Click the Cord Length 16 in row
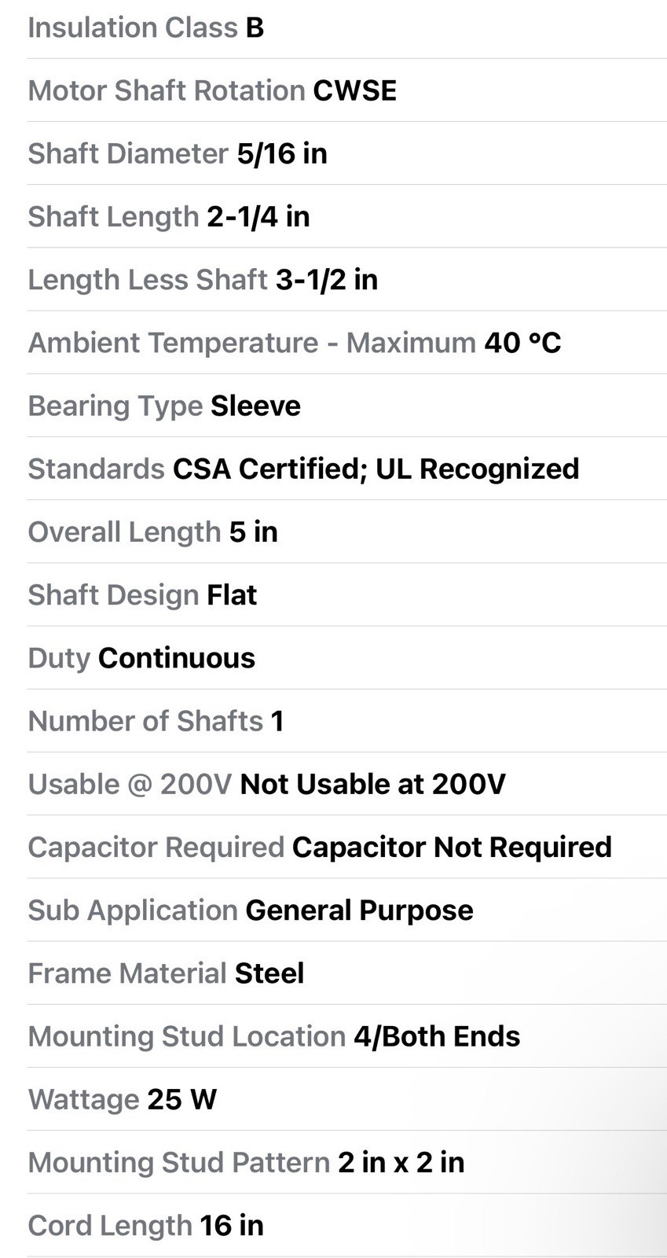Image resolution: width=667 pixels, height=1258 pixels. tap(346, 1225)
